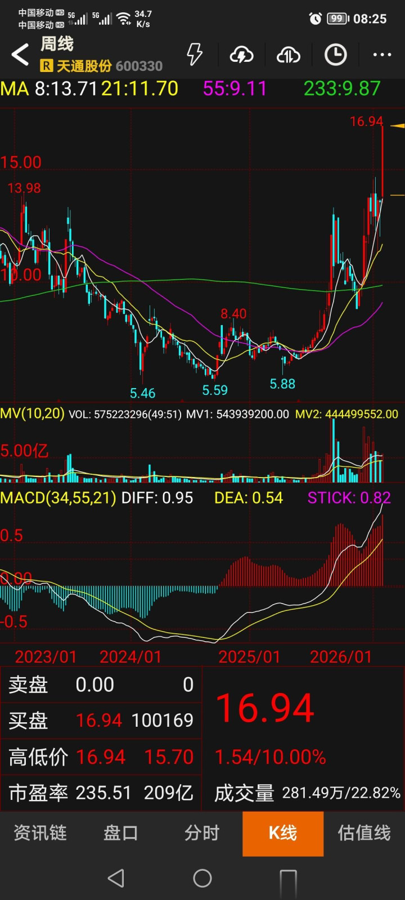Switch to the 资讯链 tab

click(x=40, y=833)
